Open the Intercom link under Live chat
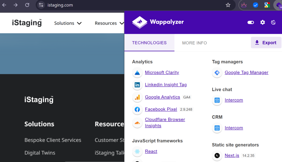The image size is (282, 162). click(x=234, y=100)
